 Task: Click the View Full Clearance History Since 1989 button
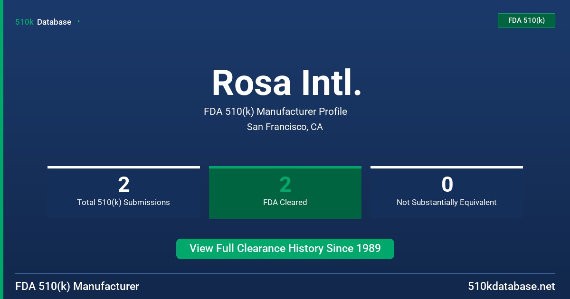click(x=285, y=249)
